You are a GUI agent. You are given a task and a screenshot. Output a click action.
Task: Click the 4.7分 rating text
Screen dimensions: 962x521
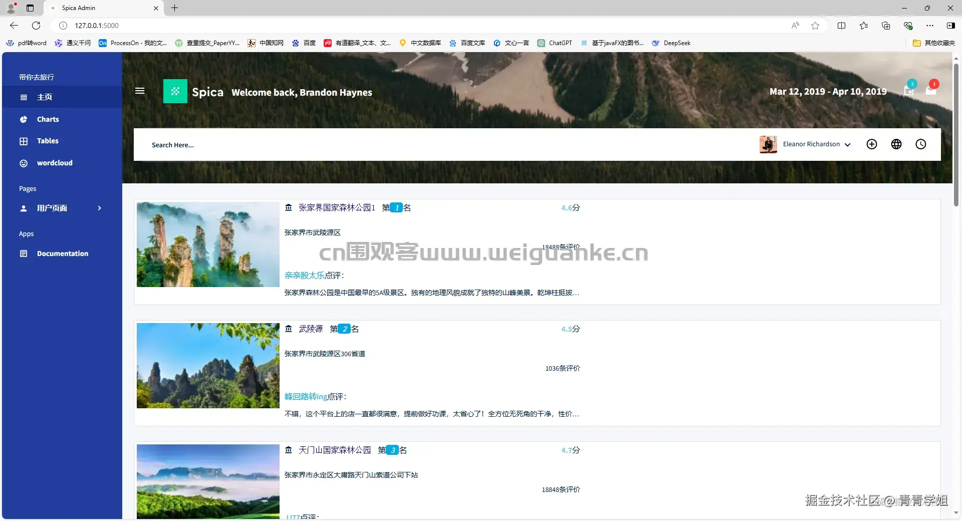click(x=570, y=450)
